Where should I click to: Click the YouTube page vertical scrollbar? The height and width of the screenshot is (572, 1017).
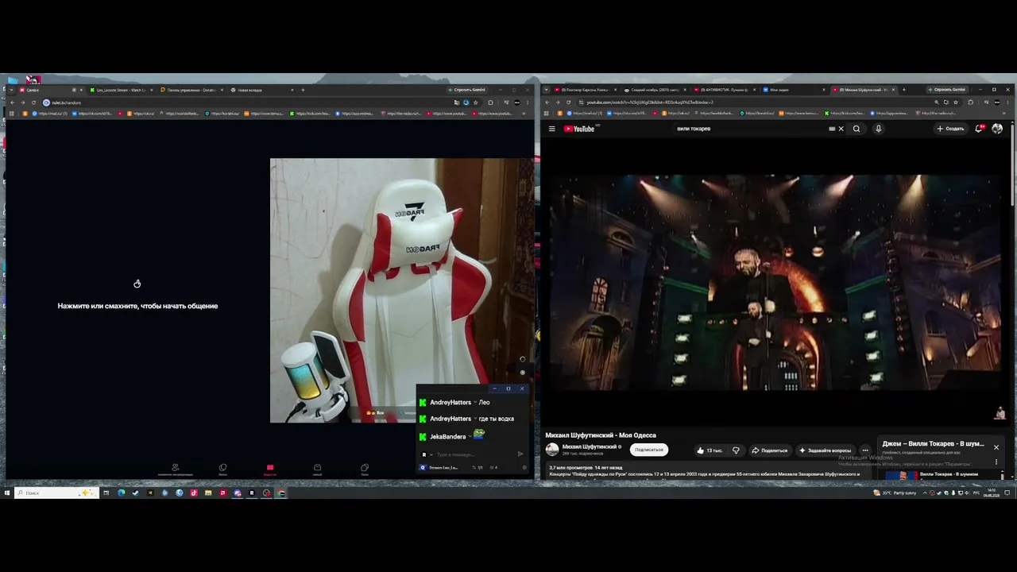pos(1013,163)
